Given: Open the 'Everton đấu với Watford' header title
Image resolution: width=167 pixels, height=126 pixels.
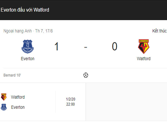Looking at the screenshot, I should pyautogui.click(x=25, y=10).
